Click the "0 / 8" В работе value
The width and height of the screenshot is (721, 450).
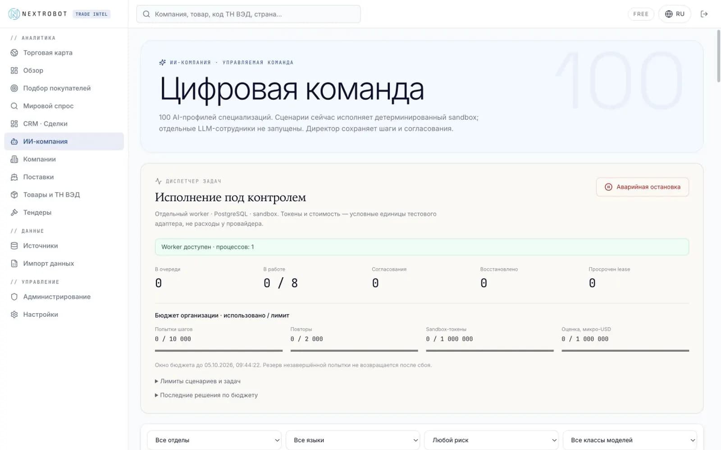pos(281,283)
